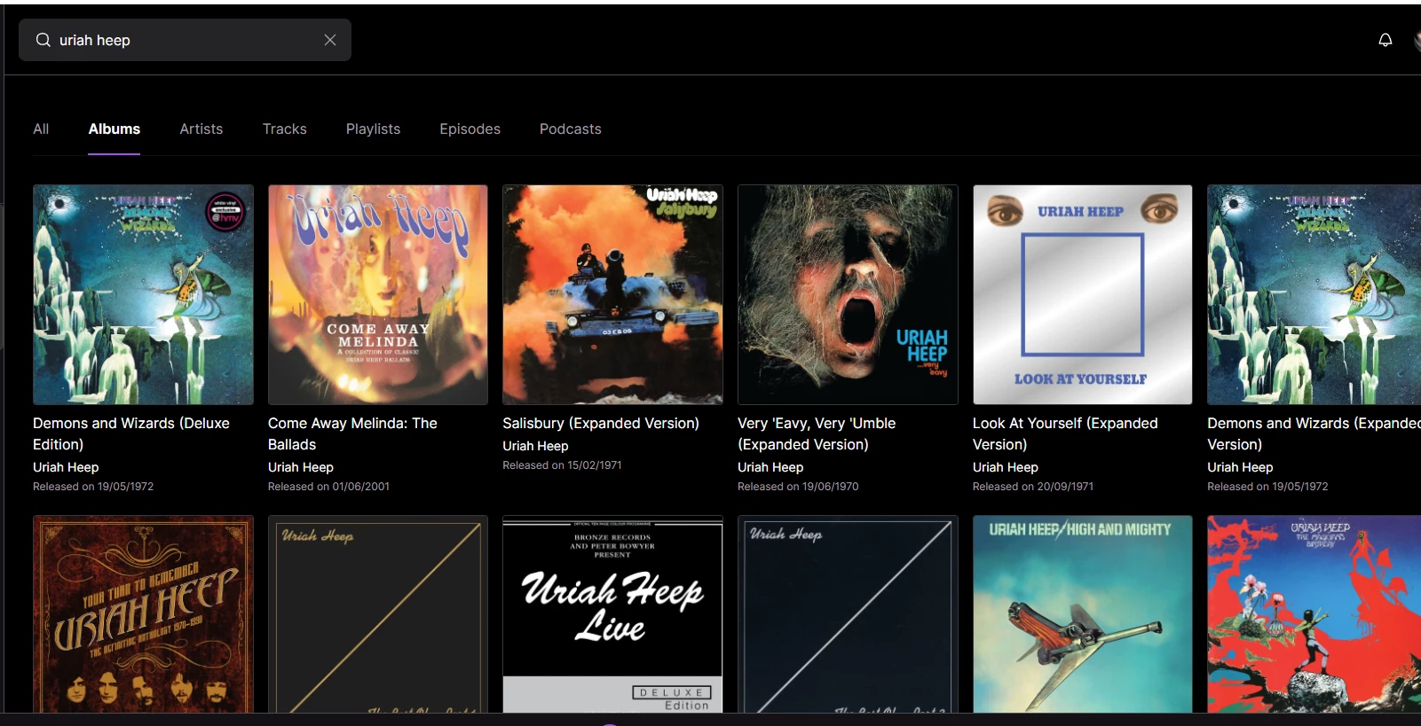
Task: Open the Your Turn to Remember anthology cover
Action: [x=143, y=614]
